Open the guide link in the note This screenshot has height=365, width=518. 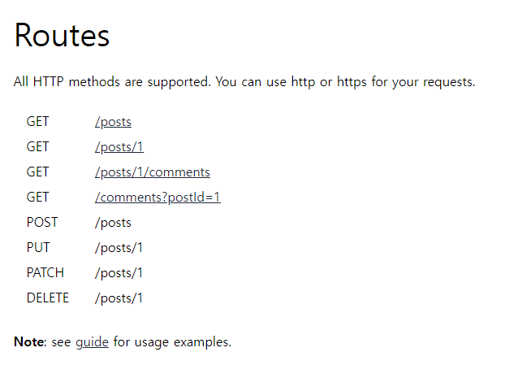click(93, 342)
